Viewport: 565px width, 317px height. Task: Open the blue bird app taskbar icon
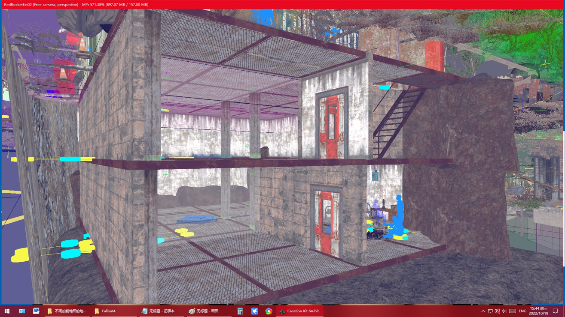(254, 311)
